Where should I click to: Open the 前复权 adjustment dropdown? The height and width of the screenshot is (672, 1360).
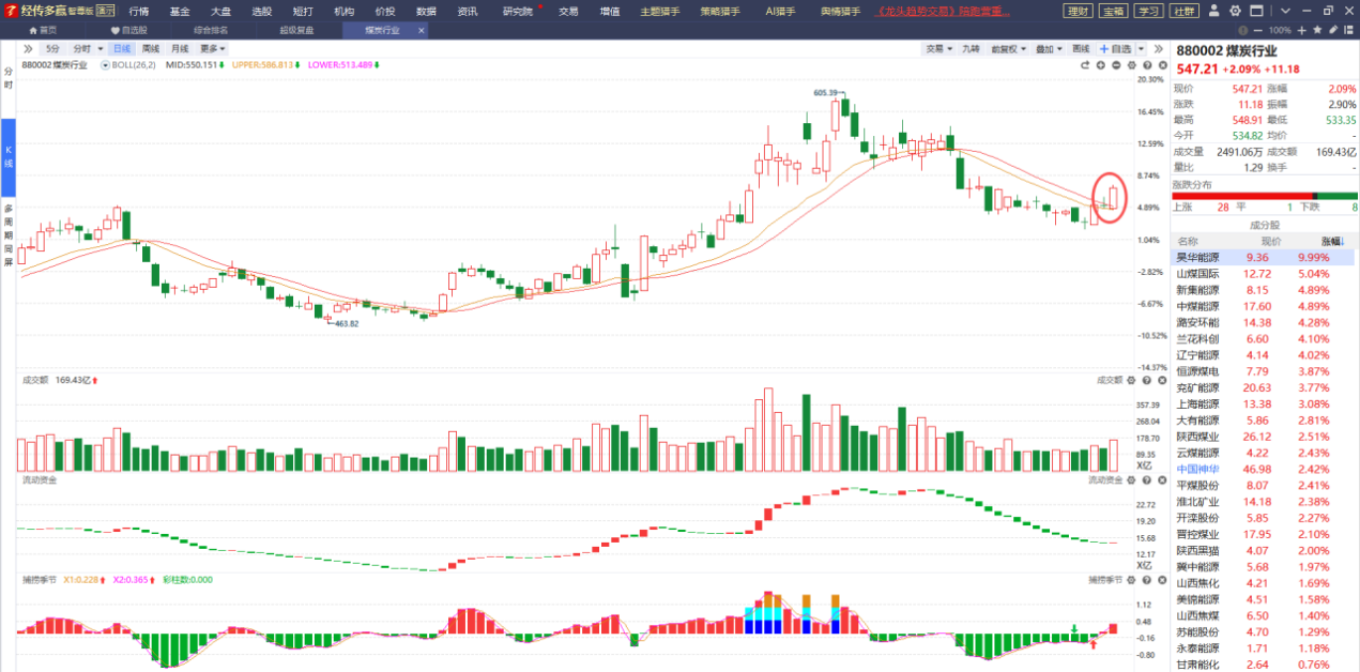pyautogui.click(x=1009, y=49)
